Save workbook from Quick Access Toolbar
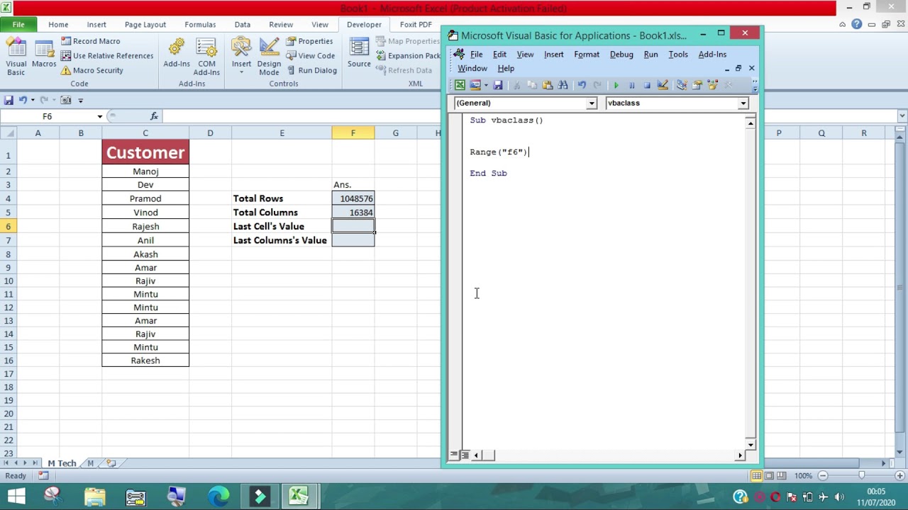This screenshot has height=510, width=908. [x=9, y=100]
